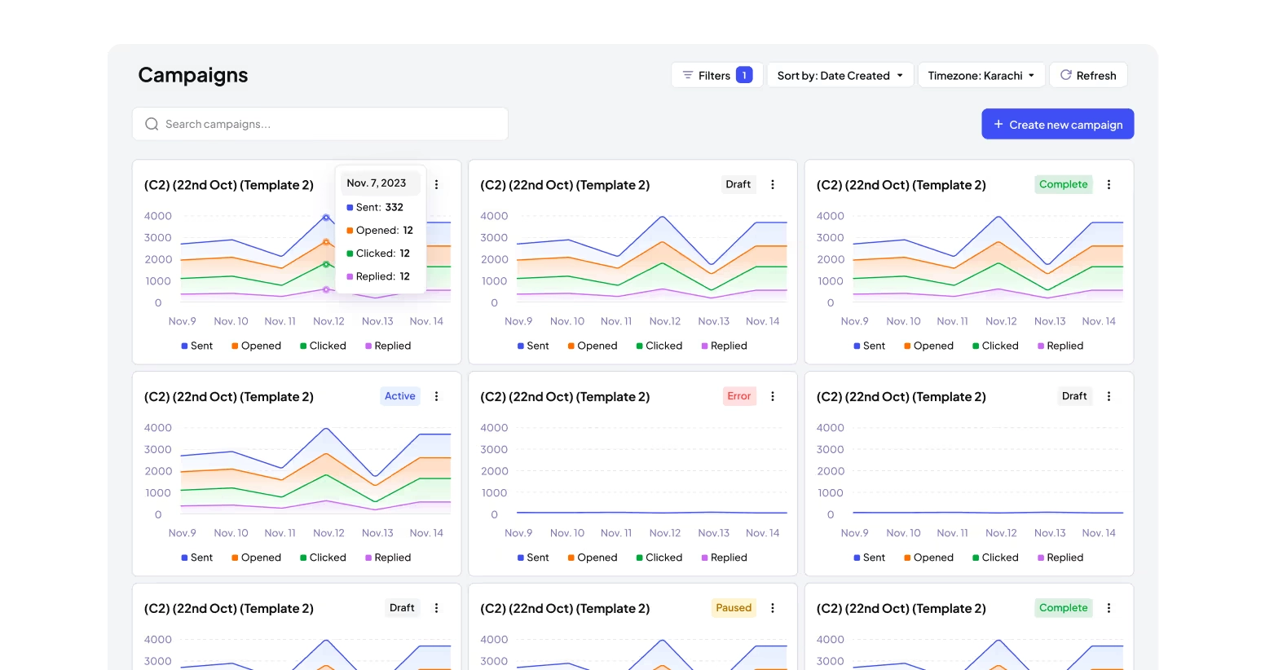Screen dimensions: 1265x670
Task: Click the 'Clicked: 12' tooltip entry
Action: (x=378, y=253)
